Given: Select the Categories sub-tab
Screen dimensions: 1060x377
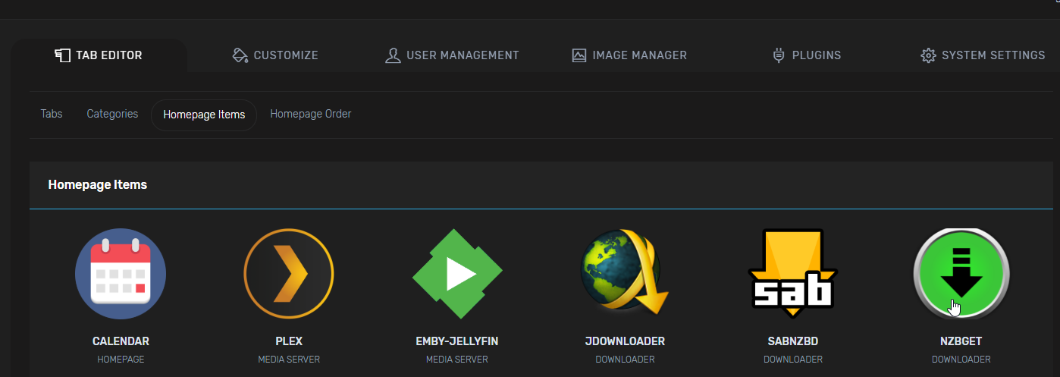Looking at the screenshot, I should 112,114.
